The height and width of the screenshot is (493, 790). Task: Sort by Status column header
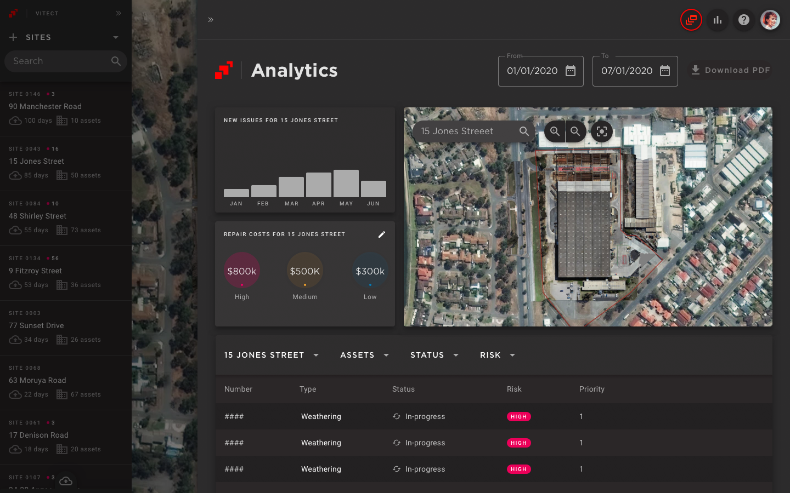point(403,389)
